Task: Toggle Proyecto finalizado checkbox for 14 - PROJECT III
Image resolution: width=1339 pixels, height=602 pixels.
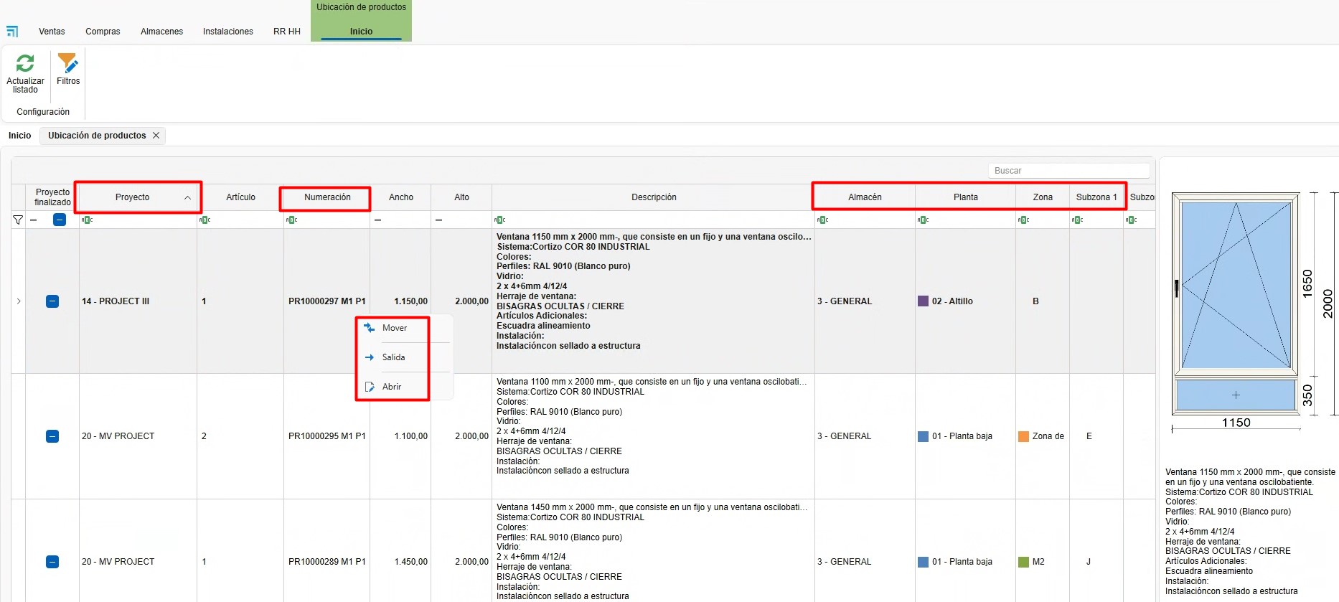Action: tap(52, 301)
